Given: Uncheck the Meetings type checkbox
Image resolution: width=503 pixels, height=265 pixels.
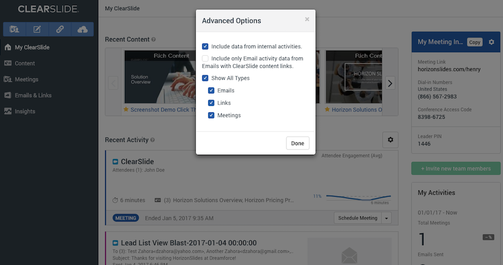Looking at the screenshot, I should (x=211, y=116).
